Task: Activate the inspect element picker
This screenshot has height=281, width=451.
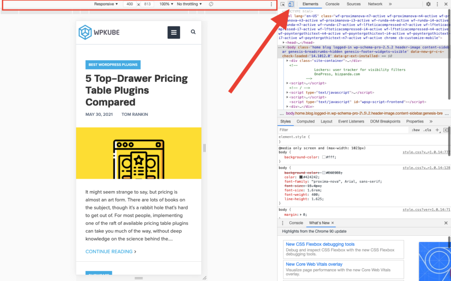Action: [x=283, y=4]
